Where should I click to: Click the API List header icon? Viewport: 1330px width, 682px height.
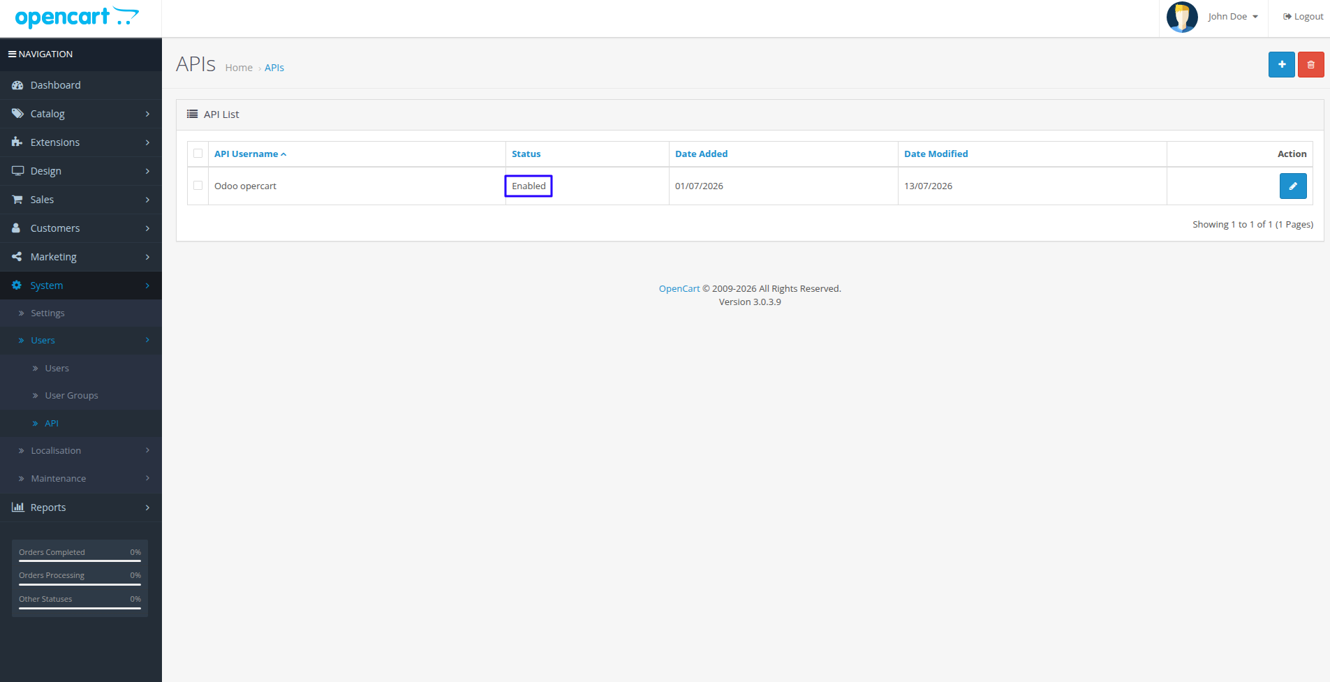pyautogui.click(x=192, y=114)
